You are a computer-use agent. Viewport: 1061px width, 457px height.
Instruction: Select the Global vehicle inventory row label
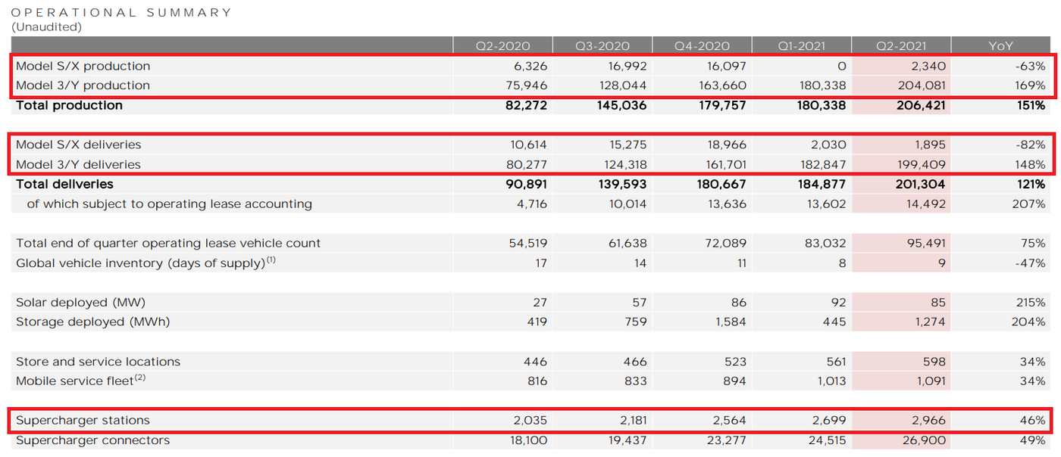(x=145, y=263)
